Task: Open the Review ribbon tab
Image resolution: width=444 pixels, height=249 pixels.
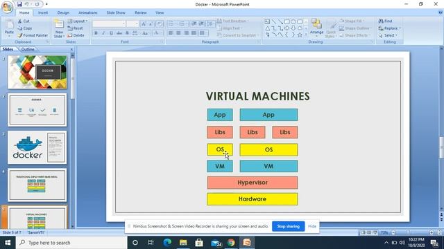Action: tap(140, 12)
